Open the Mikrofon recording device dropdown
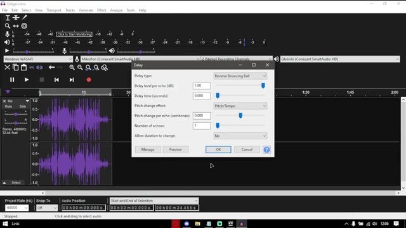Image resolution: width=406 pixels, height=228 pixels. tap(140, 59)
